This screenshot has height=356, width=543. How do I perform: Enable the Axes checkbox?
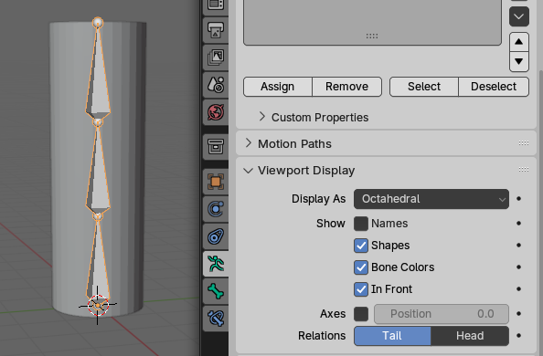[x=361, y=314]
